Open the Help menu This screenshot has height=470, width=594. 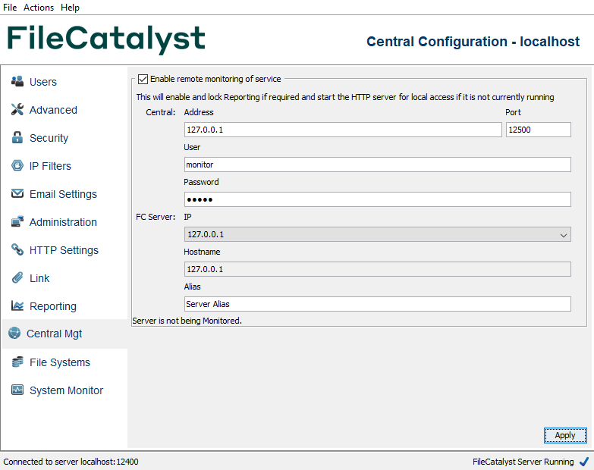tap(70, 7)
